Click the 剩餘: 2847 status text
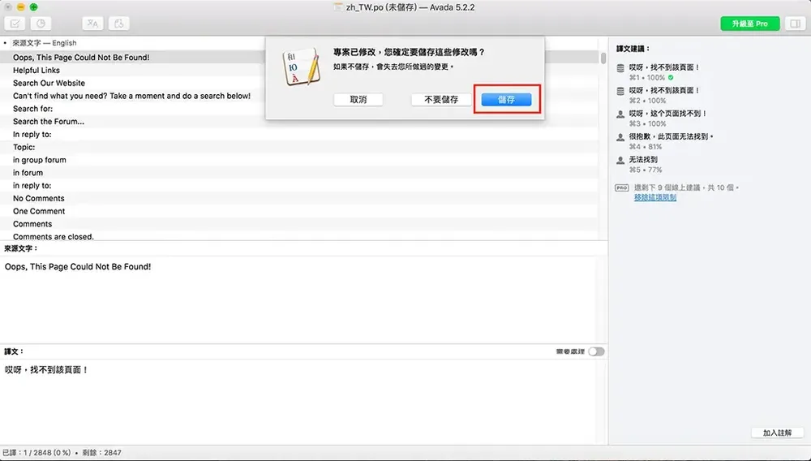Viewport: 811px width, 461px height. coord(102,453)
